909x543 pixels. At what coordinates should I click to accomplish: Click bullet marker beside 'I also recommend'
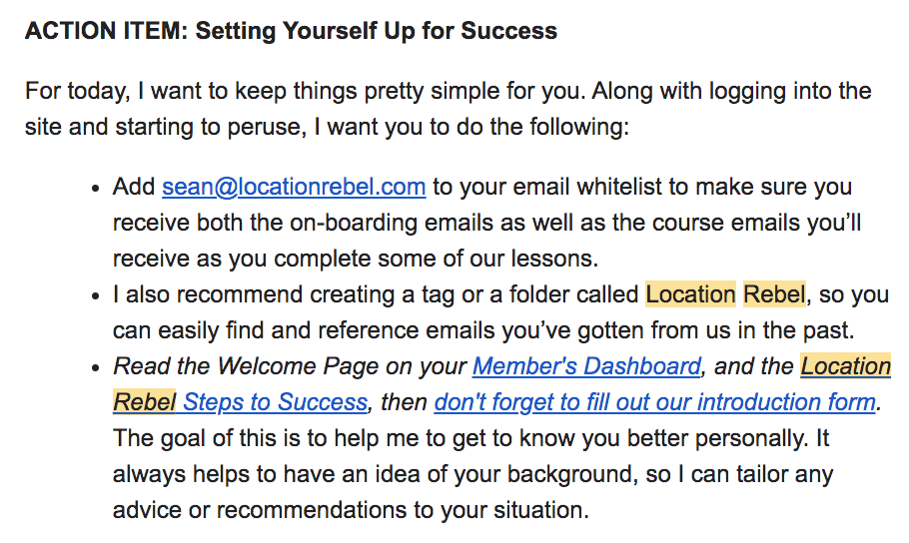coord(95,296)
